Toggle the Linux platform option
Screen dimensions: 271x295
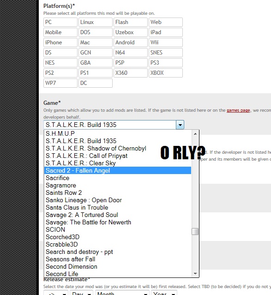pyautogui.click(x=96, y=22)
